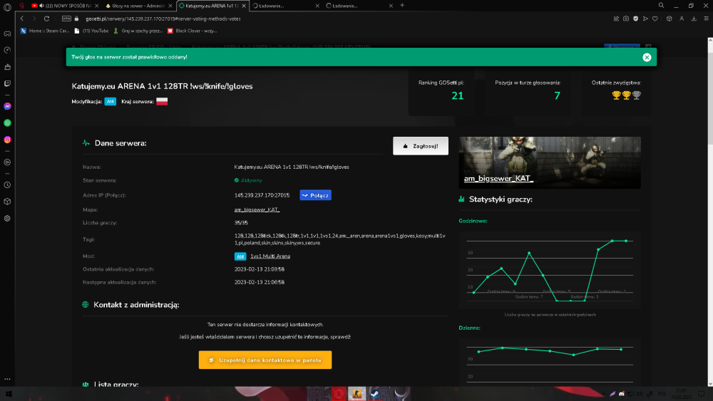Open the am_bigsewer_KAT_ map link in server data
The width and height of the screenshot is (713, 401).
(x=257, y=210)
